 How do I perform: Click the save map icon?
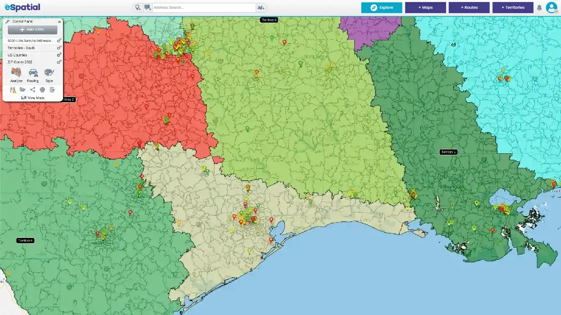click(x=13, y=89)
